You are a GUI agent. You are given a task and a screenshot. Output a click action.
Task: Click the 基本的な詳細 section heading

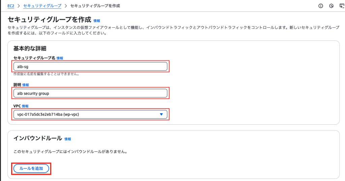click(x=30, y=49)
